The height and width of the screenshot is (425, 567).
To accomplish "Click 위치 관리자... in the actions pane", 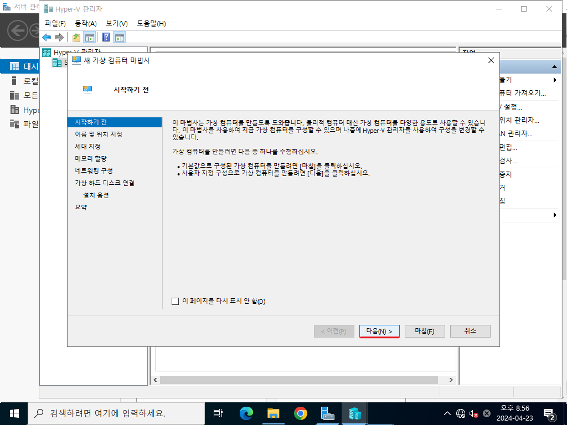I will pyautogui.click(x=519, y=120).
